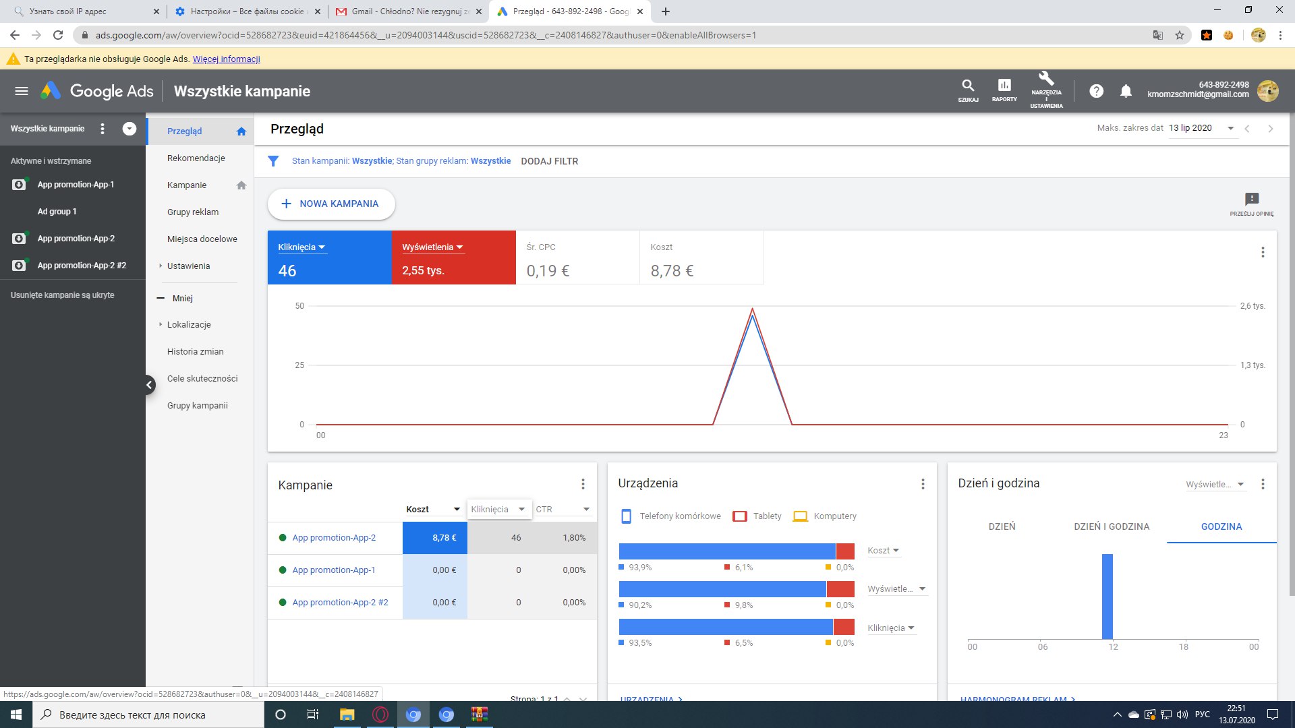The image size is (1295, 728).
Task: Open App promotion-App-2 link in Kampanie table
Action: (334, 538)
